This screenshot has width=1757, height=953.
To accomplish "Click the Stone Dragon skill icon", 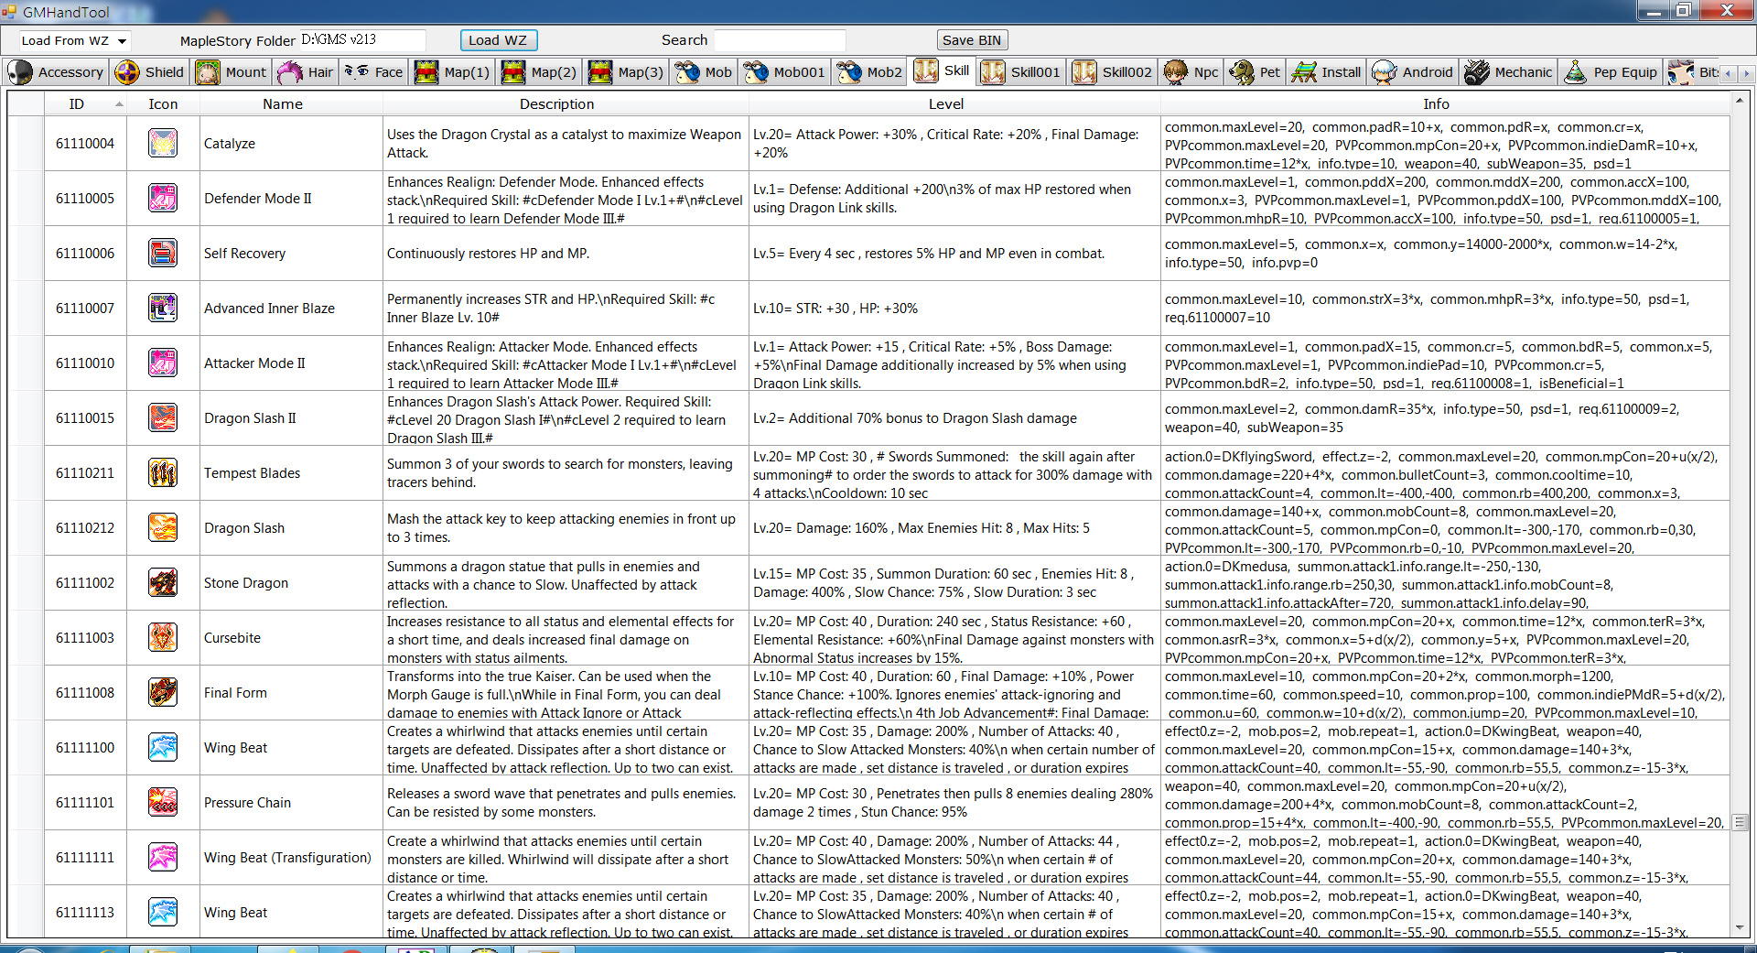I will pyautogui.click(x=163, y=582).
